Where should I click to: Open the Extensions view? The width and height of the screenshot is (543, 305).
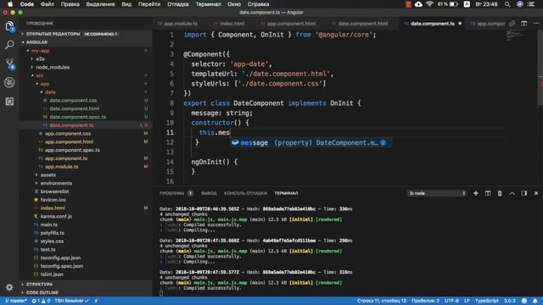coord(9,102)
